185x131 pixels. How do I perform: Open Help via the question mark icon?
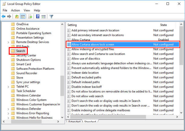38,16
